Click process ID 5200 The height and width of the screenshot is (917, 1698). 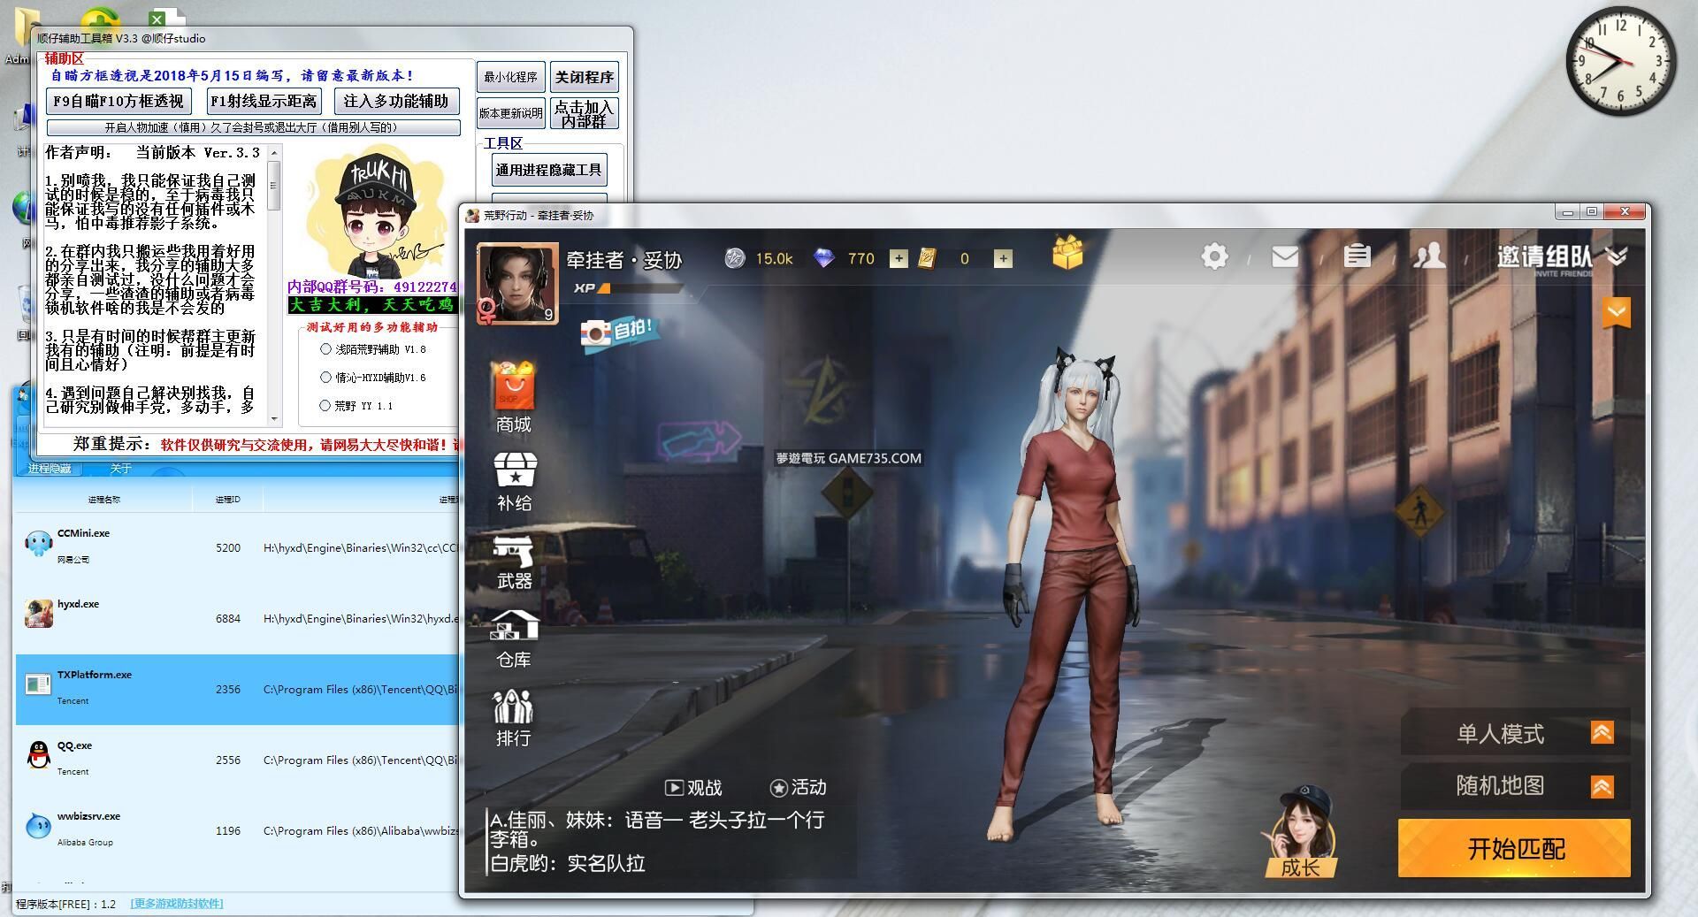228,548
